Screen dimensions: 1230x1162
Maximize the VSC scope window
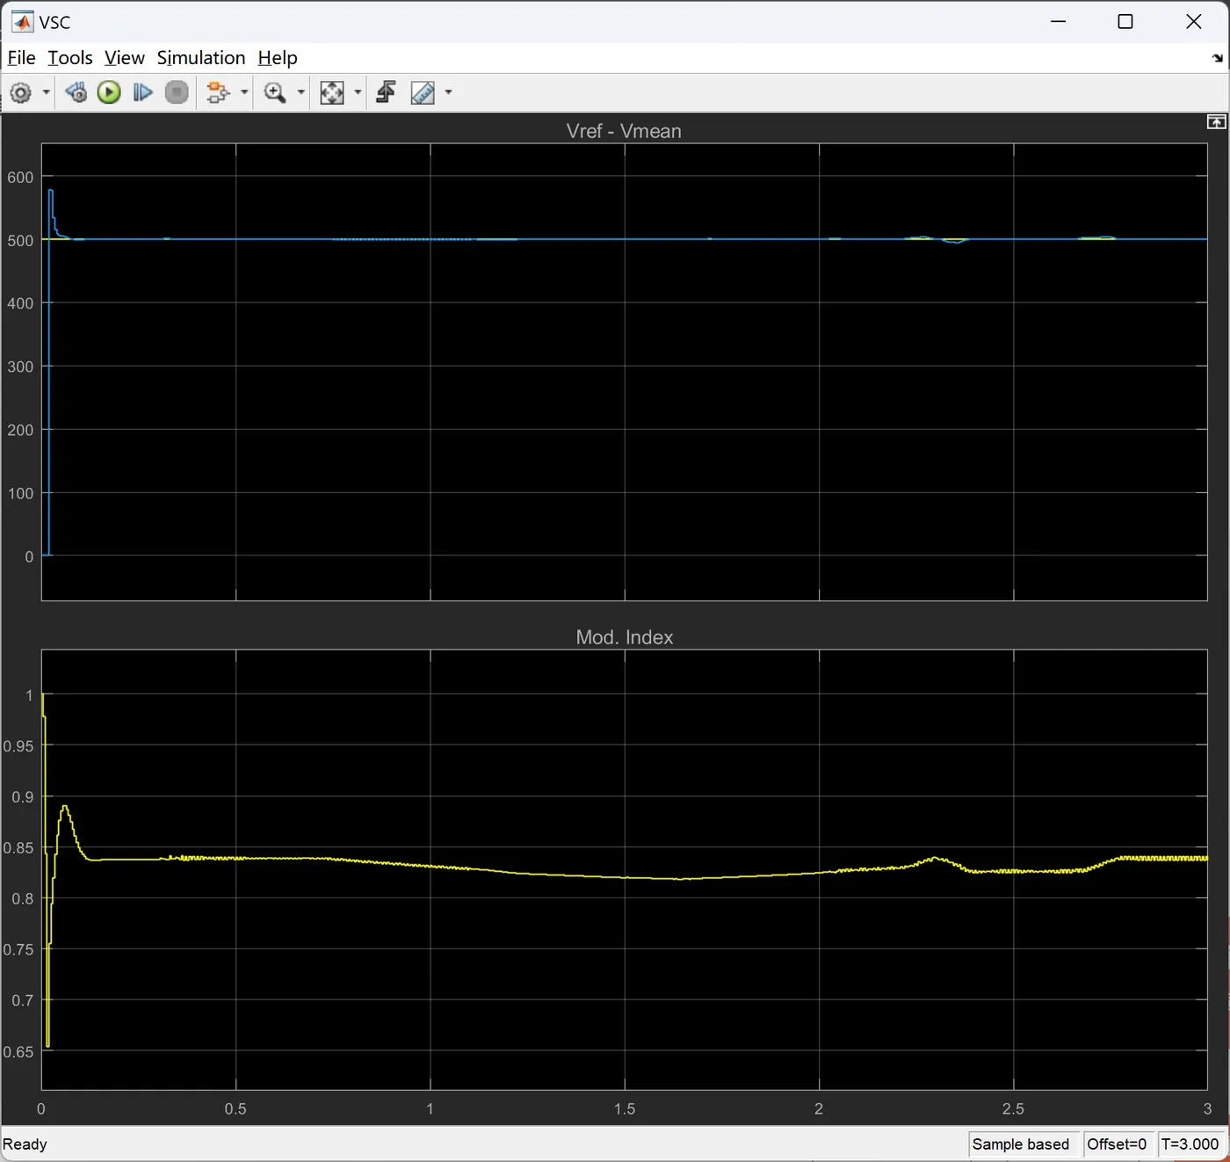[1125, 22]
